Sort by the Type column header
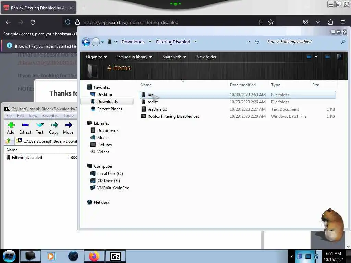This screenshot has height=263, width=351. tap(289, 85)
